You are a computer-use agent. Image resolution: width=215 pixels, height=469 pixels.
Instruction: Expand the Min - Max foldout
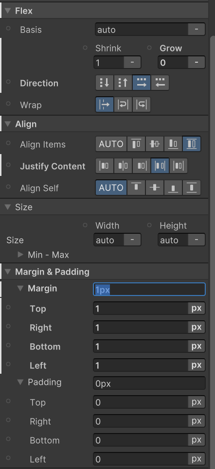pos(20,255)
